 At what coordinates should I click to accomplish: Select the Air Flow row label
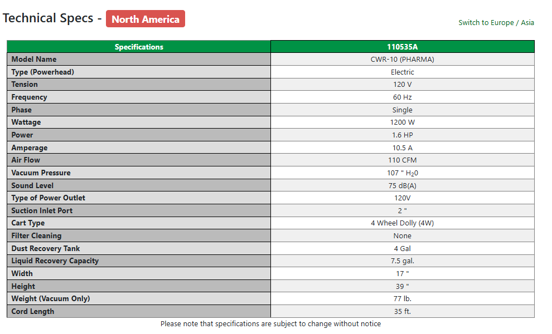(x=26, y=160)
